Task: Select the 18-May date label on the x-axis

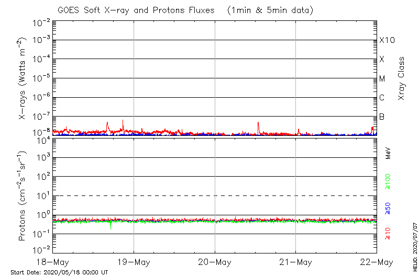Action: coord(53,262)
